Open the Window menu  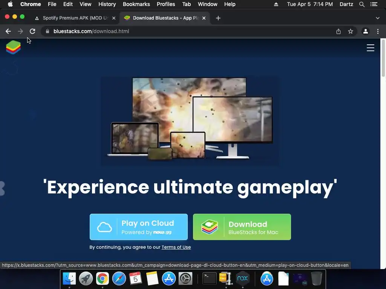(x=208, y=4)
